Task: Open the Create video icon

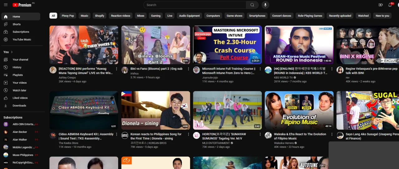Action: tap(381, 5)
